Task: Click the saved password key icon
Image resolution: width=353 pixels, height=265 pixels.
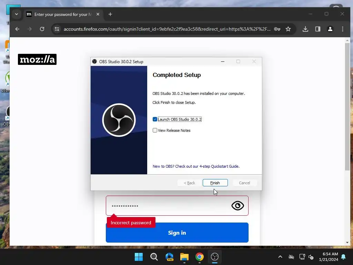Action: coord(277,29)
